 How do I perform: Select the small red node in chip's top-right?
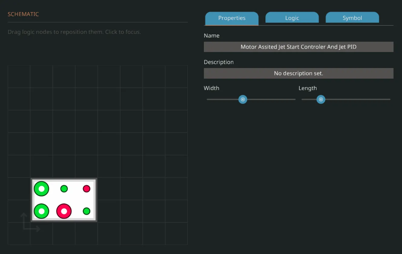[x=87, y=189]
